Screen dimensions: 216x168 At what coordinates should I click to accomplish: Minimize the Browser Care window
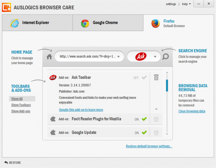pos(198,4)
